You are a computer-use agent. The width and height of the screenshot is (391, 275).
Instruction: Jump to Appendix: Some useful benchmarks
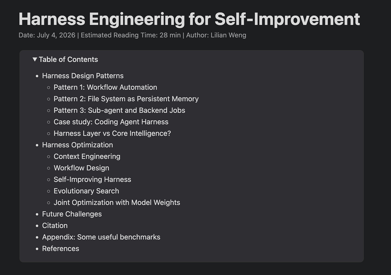101,237
